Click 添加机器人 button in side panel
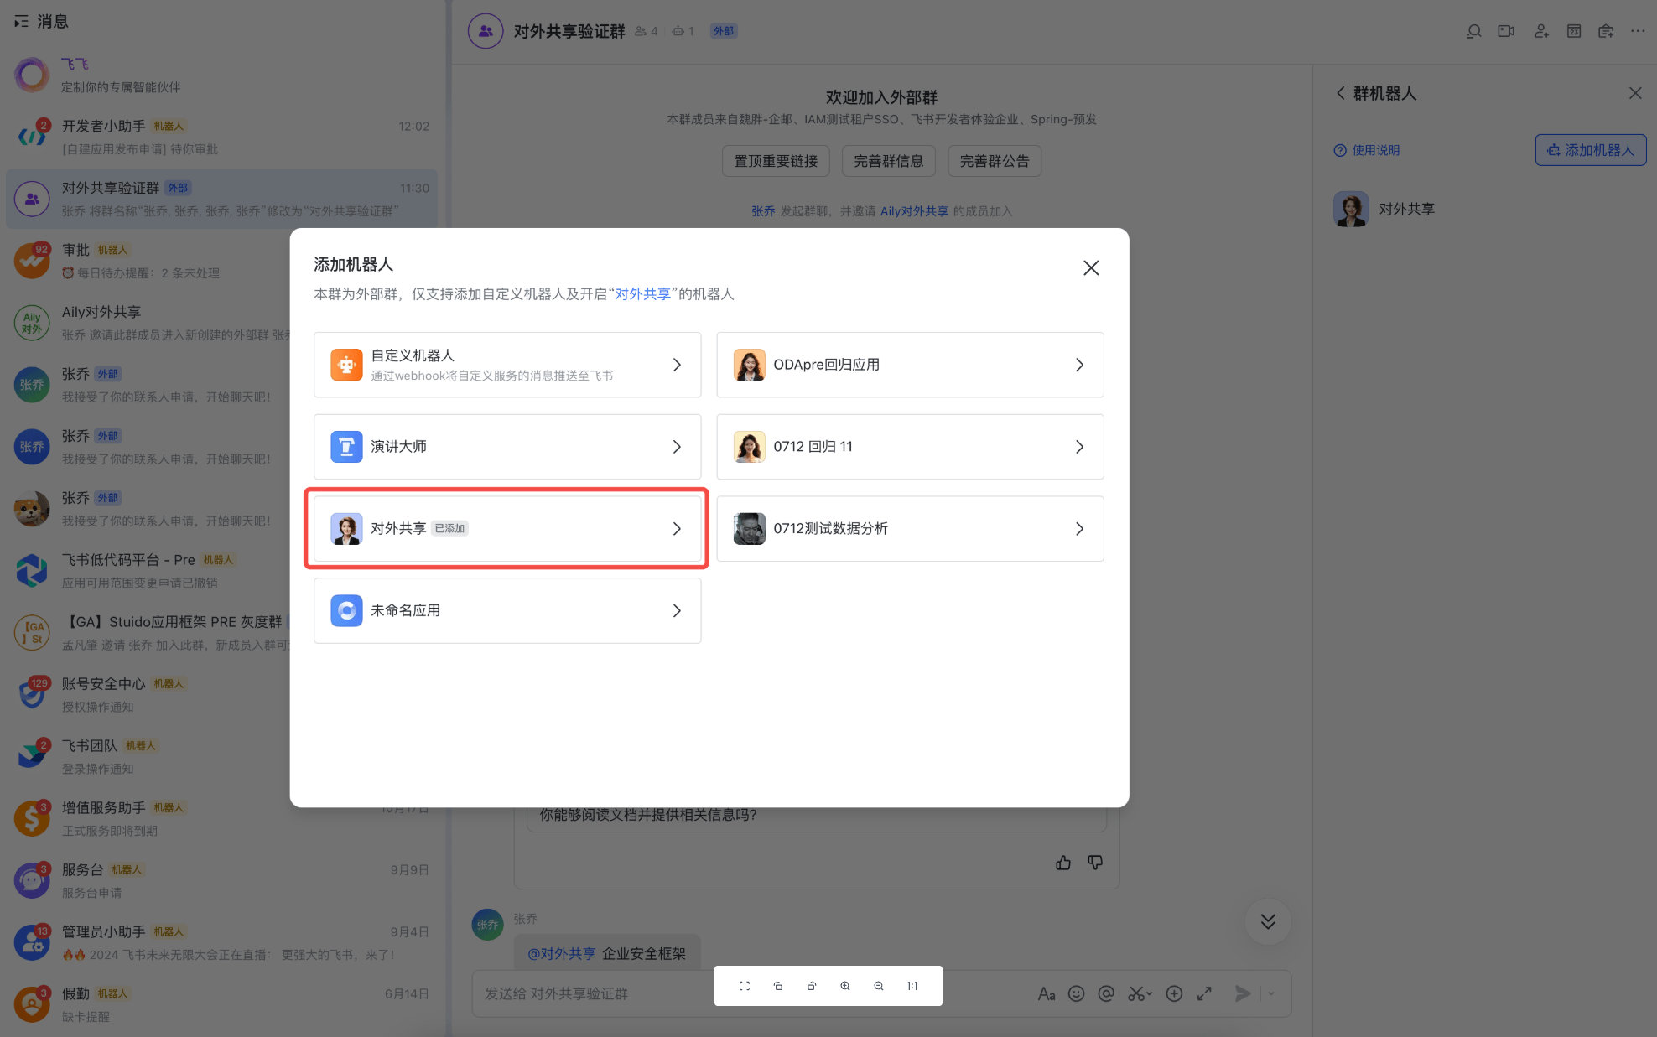The height and width of the screenshot is (1037, 1657). coord(1590,150)
